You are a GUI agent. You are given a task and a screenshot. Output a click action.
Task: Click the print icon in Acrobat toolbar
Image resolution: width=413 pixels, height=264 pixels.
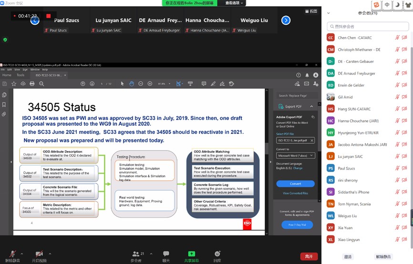coord(32,84)
